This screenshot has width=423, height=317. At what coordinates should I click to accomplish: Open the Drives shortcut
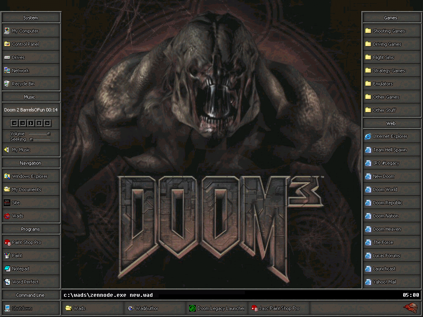[x=31, y=57]
